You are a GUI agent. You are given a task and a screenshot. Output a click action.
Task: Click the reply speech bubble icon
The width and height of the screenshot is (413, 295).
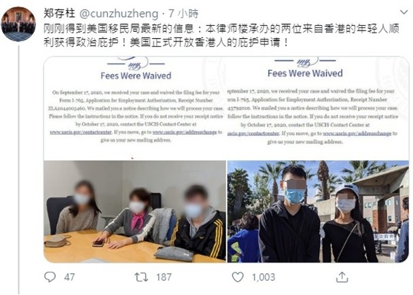50,277
